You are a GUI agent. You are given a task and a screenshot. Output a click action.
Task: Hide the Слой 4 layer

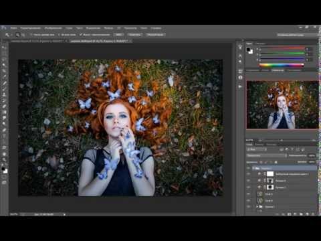(249, 201)
